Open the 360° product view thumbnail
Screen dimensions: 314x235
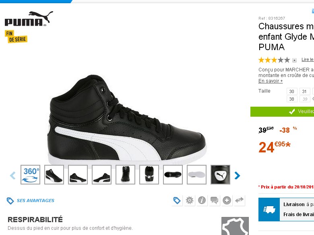(31, 174)
